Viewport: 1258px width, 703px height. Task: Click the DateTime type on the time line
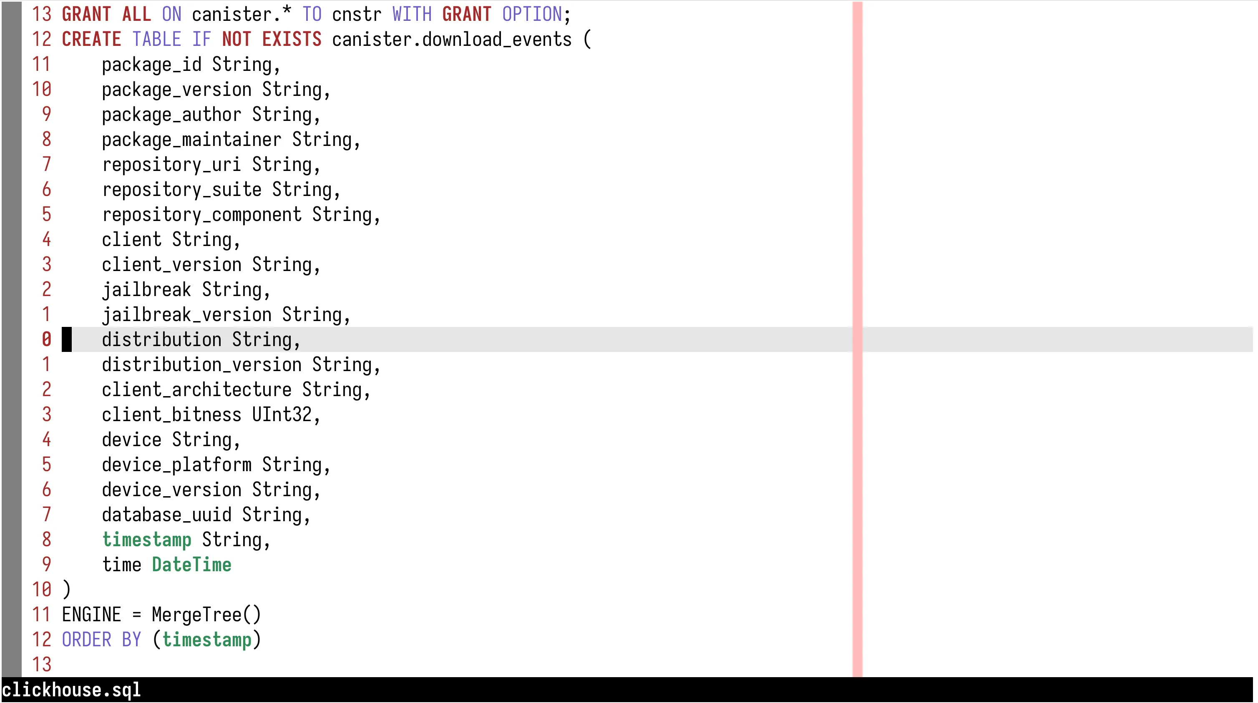tap(191, 564)
